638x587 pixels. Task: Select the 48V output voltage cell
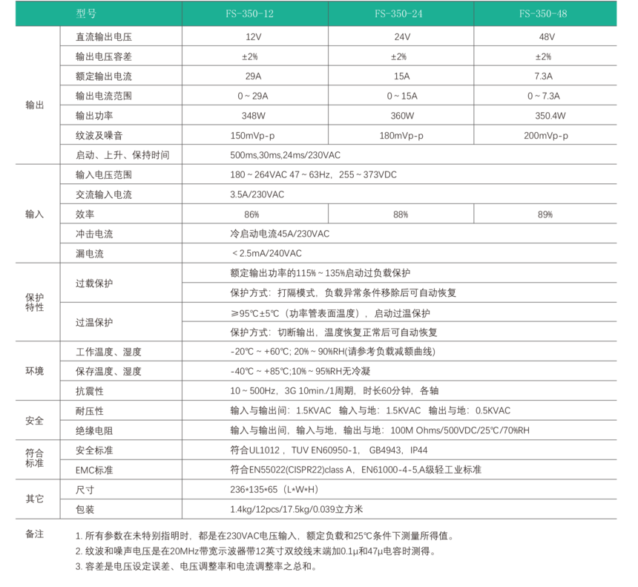pyautogui.click(x=547, y=37)
